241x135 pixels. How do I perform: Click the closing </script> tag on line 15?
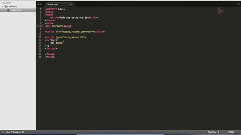click(x=51, y=48)
